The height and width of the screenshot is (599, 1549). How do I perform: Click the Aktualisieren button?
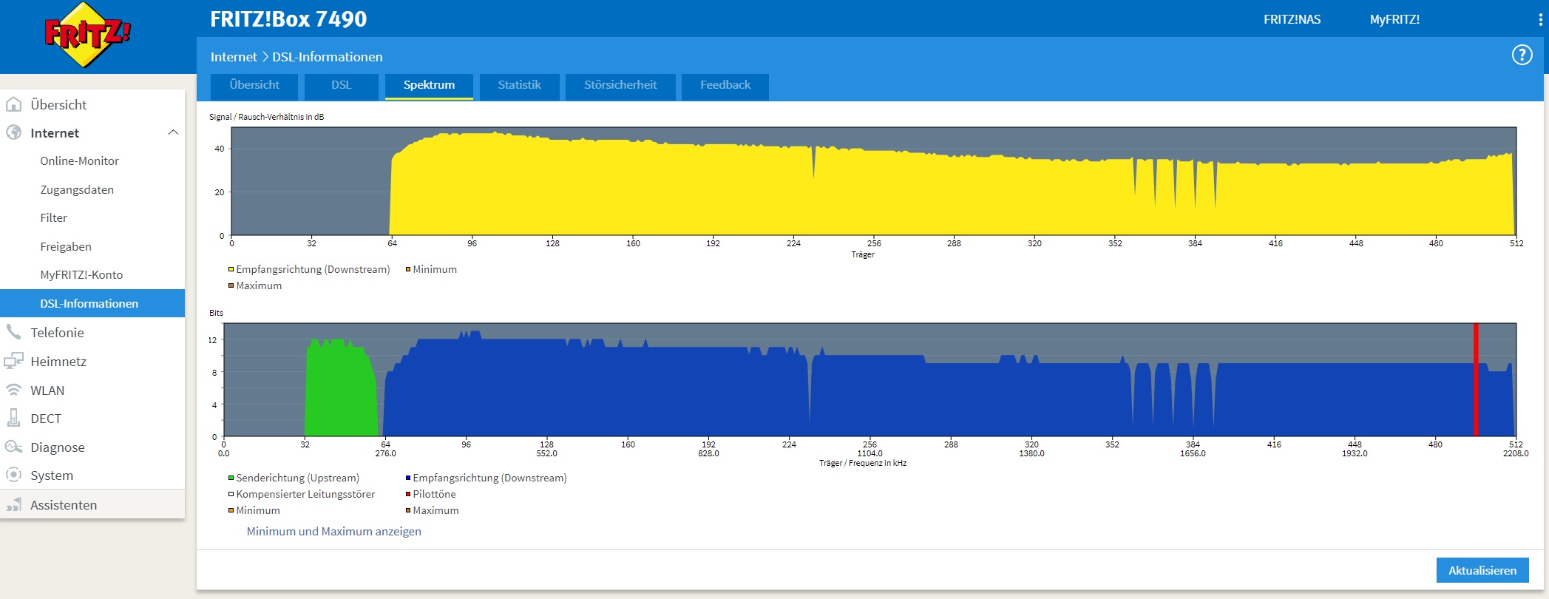coord(1482,570)
